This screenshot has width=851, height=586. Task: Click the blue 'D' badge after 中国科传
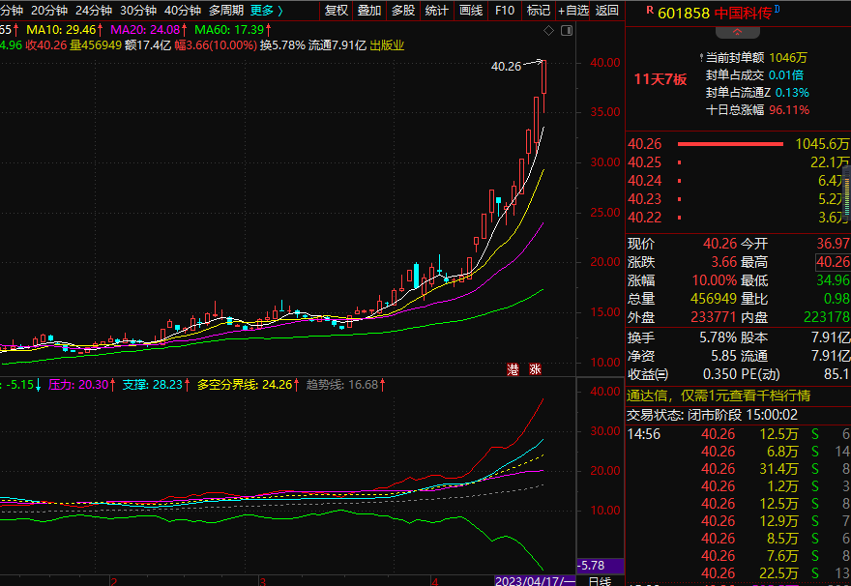point(777,9)
